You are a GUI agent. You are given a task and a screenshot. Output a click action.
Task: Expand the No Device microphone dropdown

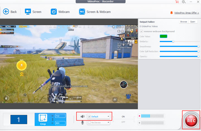click(108, 123)
